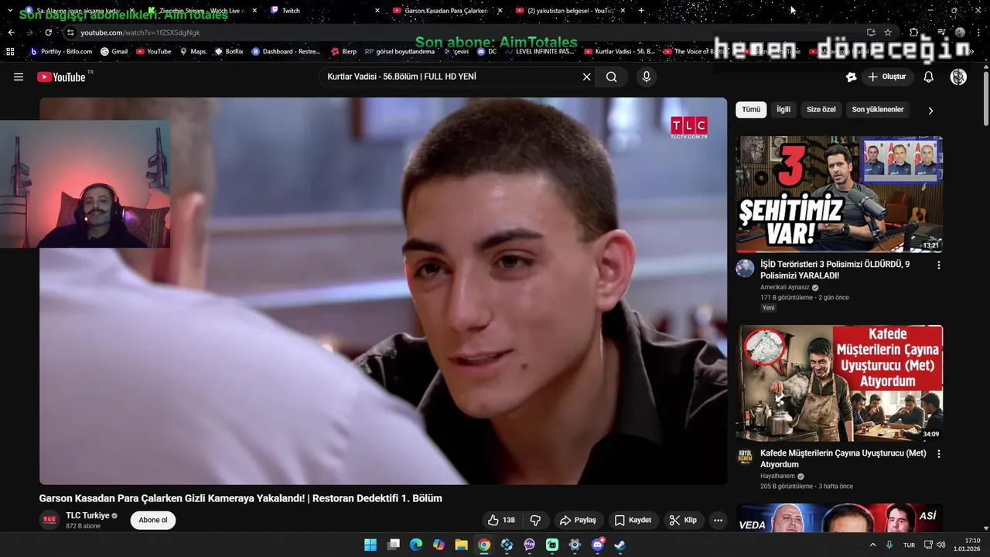The width and height of the screenshot is (990, 557).
Task: Click the Klip button
Action: [683, 520]
